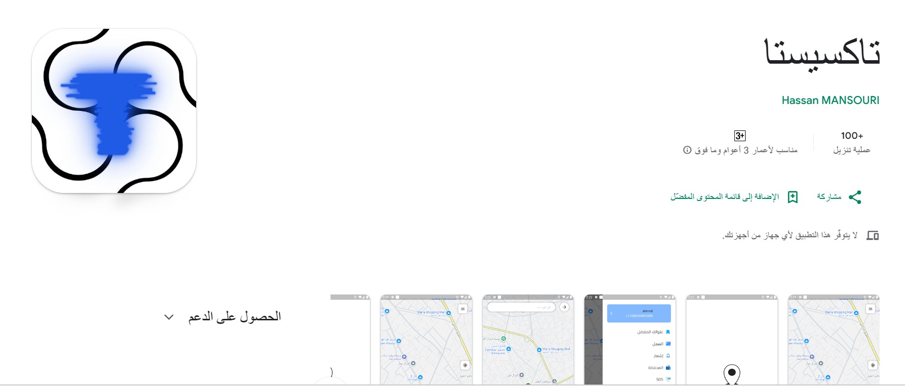The width and height of the screenshot is (905, 386).
Task: Open the الحصول على الدعم section heading
Action: [x=234, y=317]
